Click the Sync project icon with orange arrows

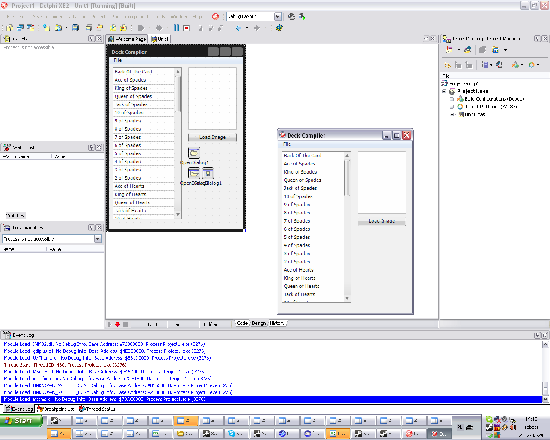pos(447,65)
